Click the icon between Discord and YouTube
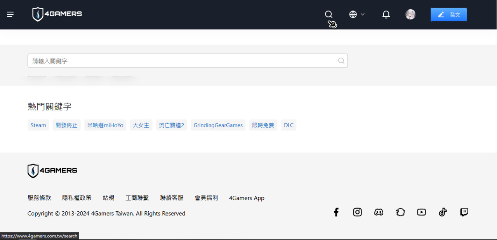Screen dimensions: 497x240 click(400, 212)
